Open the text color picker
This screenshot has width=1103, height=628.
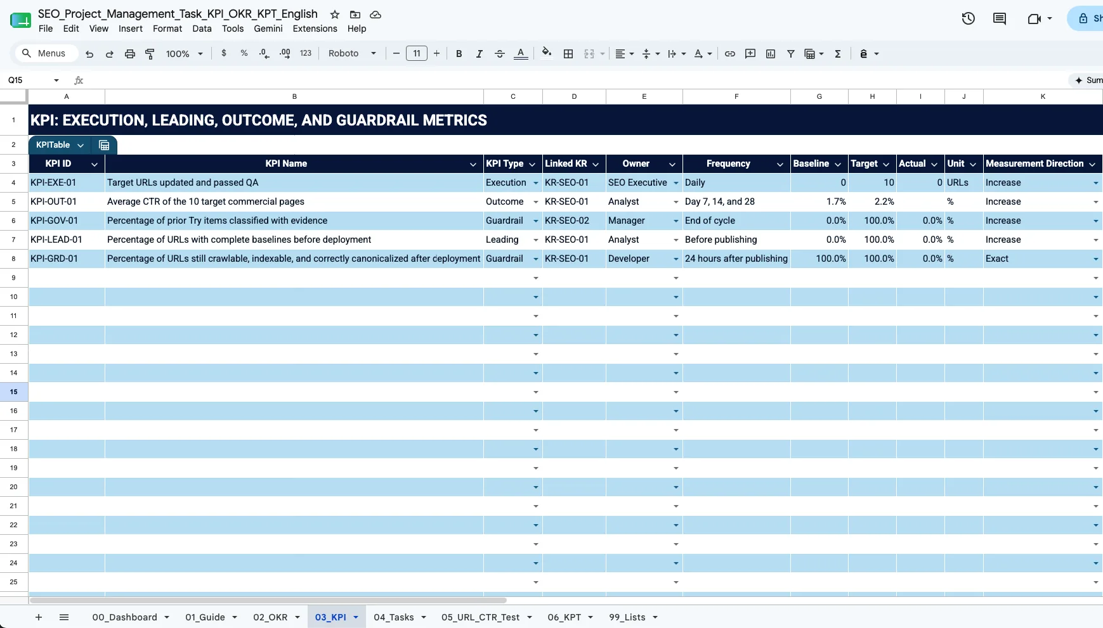521,54
